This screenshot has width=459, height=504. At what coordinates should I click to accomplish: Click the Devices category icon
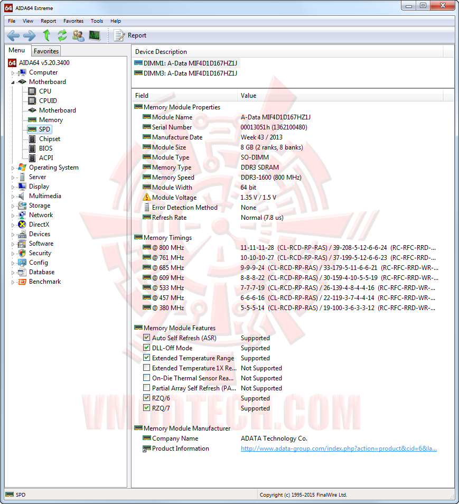[x=22, y=234]
